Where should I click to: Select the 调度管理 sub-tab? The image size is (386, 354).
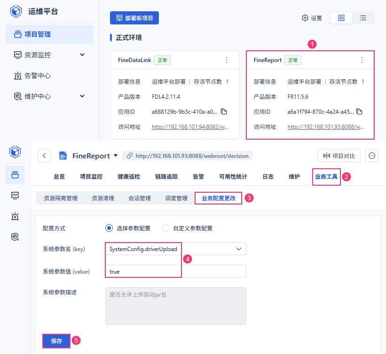[x=176, y=198]
